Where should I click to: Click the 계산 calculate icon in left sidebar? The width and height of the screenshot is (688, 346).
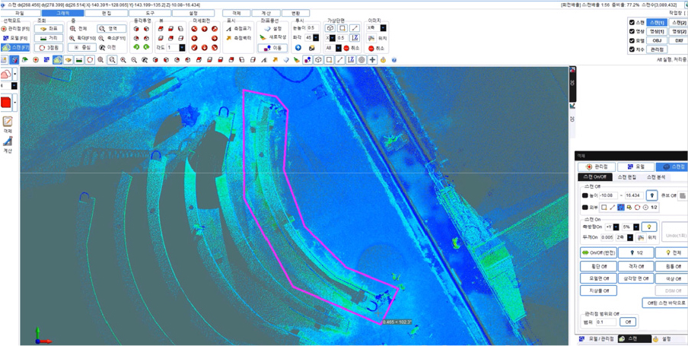click(8, 141)
